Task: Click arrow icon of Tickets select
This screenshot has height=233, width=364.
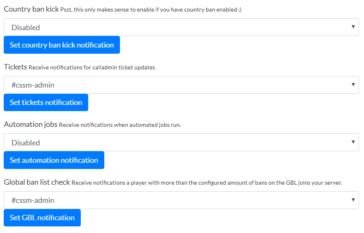Action: coord(353,84)
